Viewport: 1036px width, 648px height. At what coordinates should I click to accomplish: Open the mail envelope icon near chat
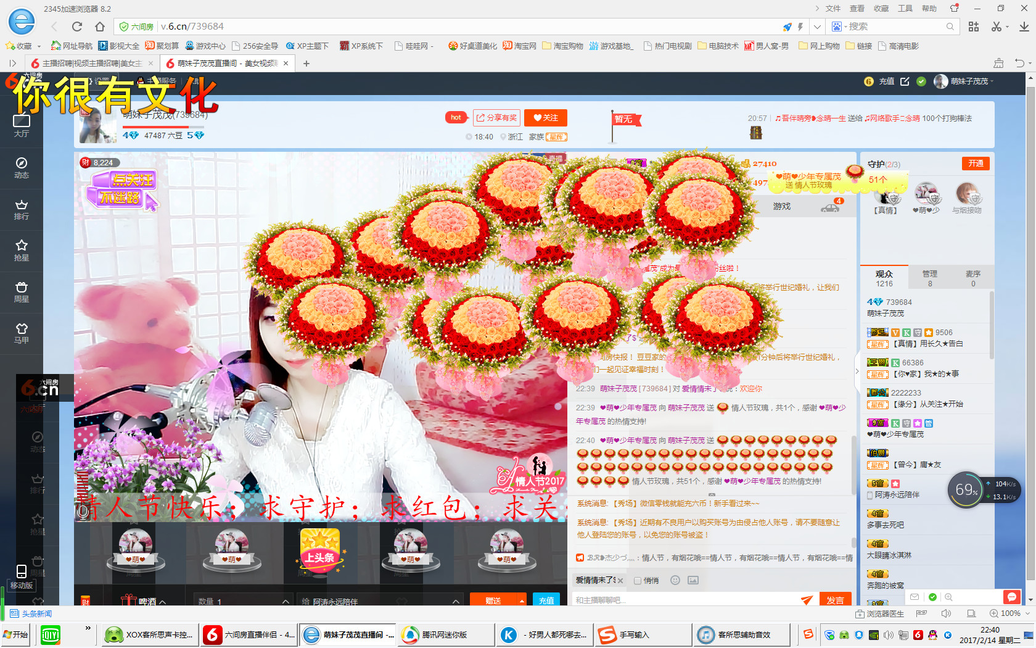915,597
